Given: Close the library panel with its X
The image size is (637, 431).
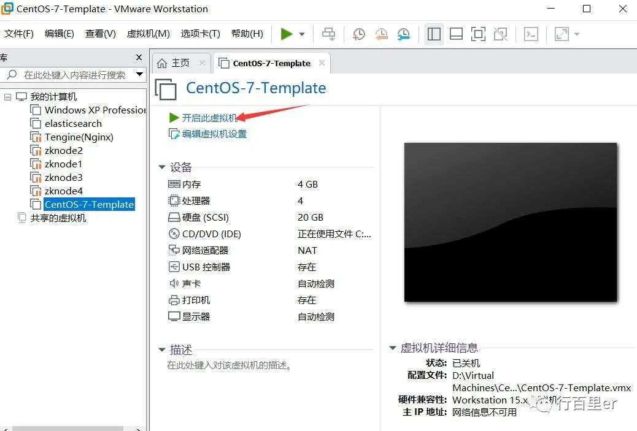Looking at the screenshot, I should (x=139, y=57).
